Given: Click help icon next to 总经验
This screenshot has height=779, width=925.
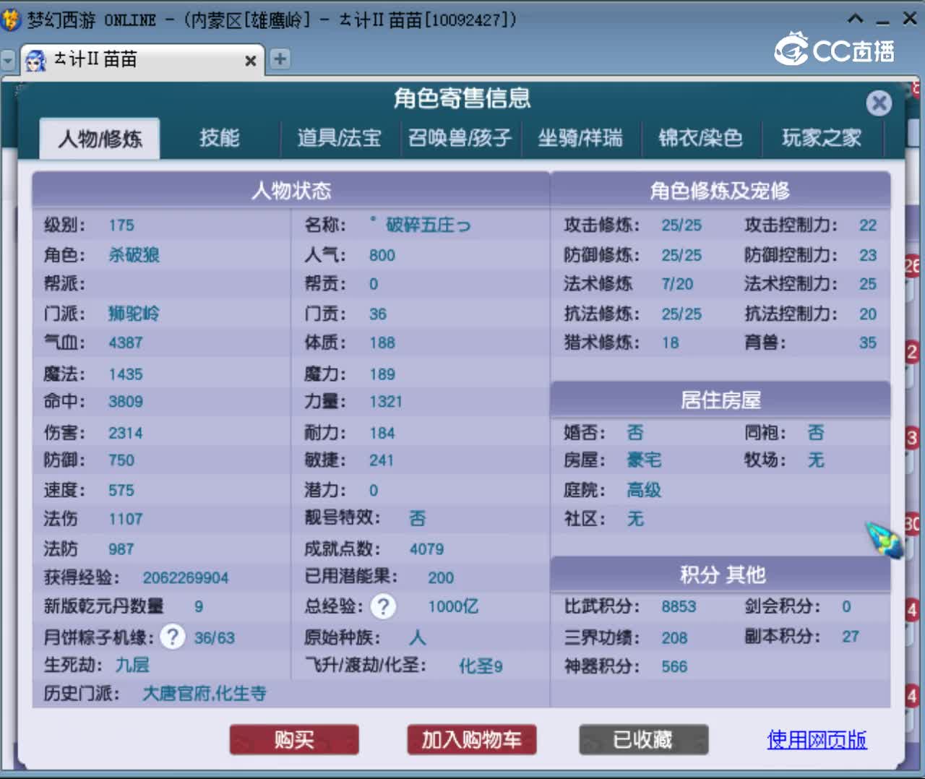Looking at the screenshot, I should [x=384, y=606].
